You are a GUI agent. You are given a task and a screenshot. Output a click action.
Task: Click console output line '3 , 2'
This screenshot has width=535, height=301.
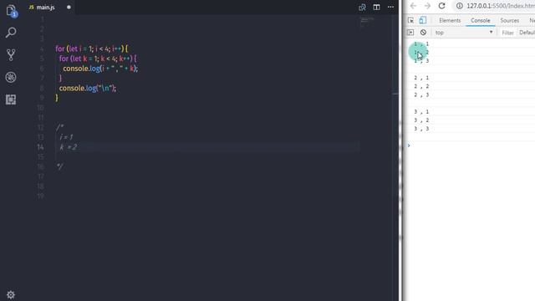click(421, 120)
